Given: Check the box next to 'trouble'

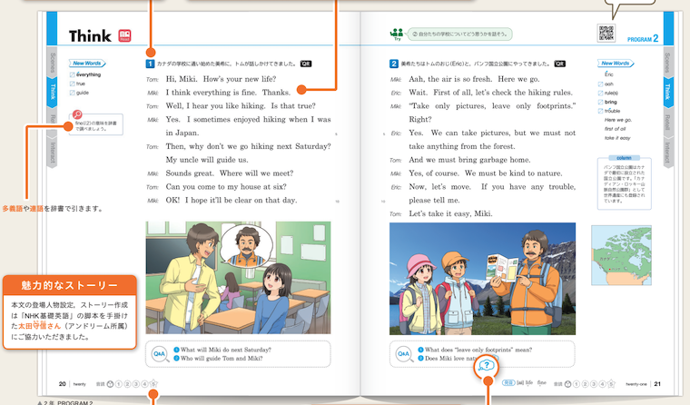Looking at the screenshot, I should click(601, 111).
